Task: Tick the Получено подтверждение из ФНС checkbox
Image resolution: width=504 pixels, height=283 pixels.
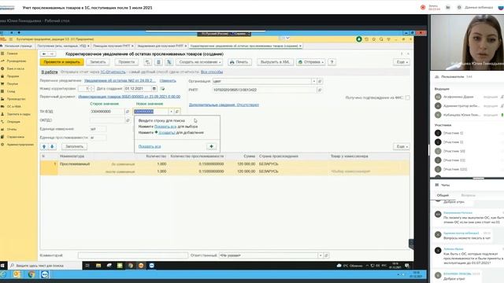Action: pos(407,97)
